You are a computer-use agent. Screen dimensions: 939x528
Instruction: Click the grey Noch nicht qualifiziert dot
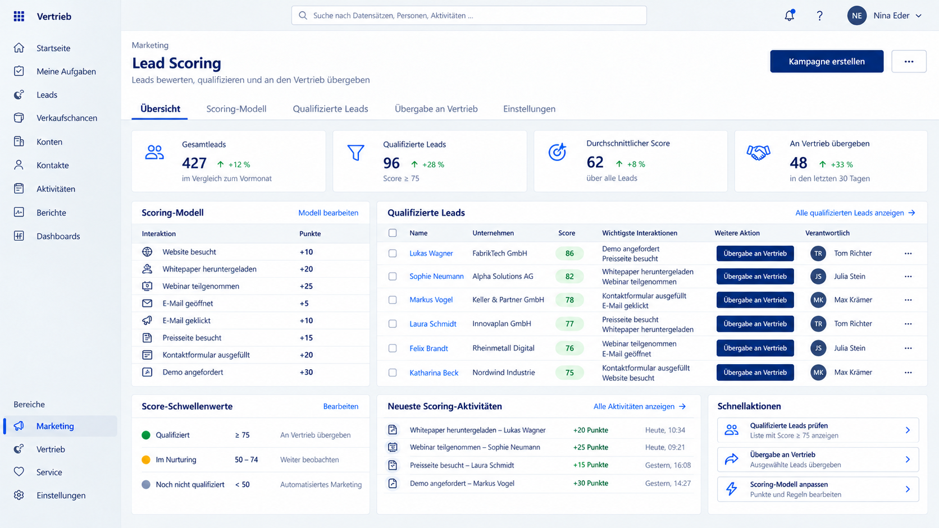point(146,484)
